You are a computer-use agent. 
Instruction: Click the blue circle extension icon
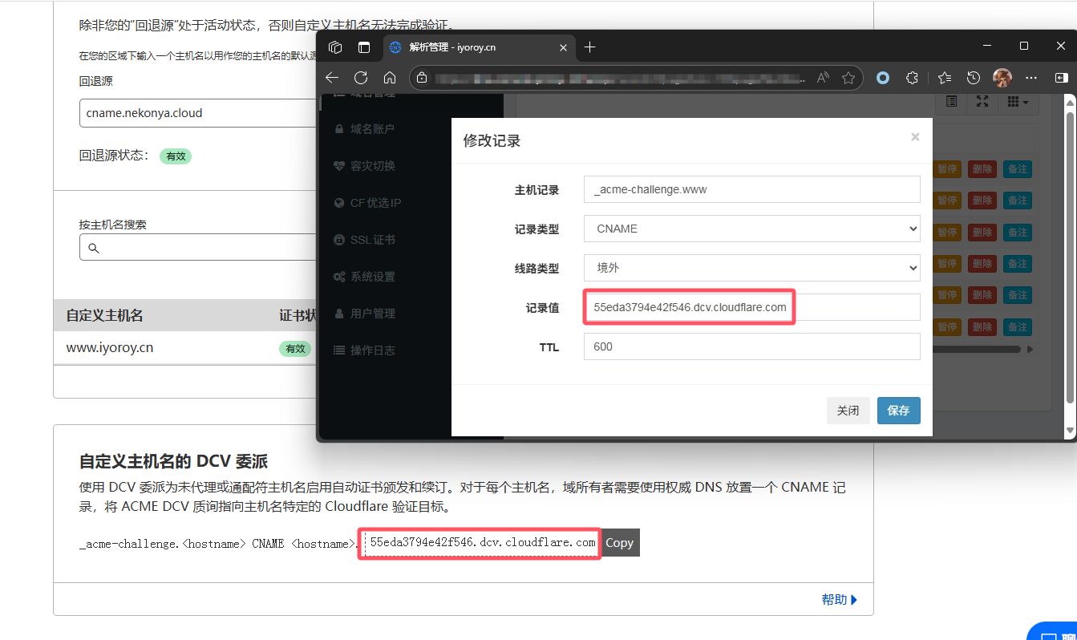(x=883, y=78)
